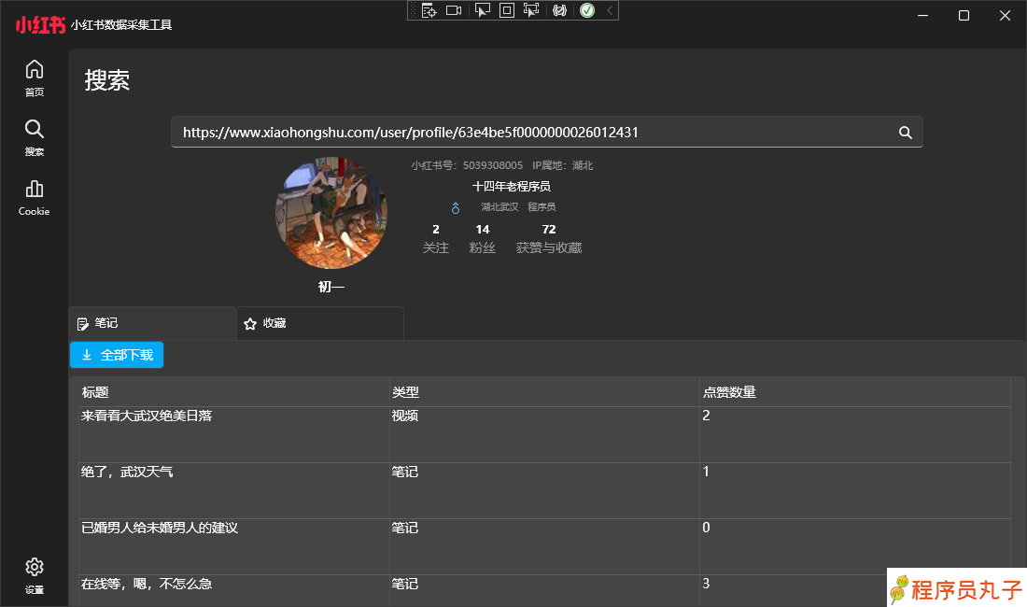This screenshot has height=607, width=1027.
Task: Open the 首页 home page in sidebar
Action: [34, 78]
